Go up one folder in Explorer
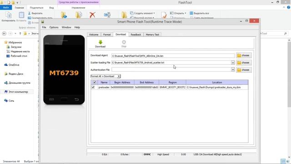 [20, 33]
